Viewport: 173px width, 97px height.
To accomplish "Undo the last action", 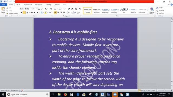I will click(x=7, y=2).
